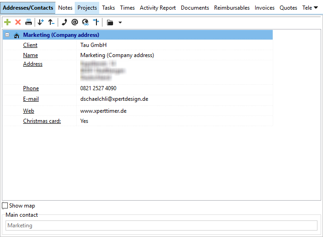Click the underlined E-mail field label
The height and width of the screenshot is (237, 323).
coord(31,99)
